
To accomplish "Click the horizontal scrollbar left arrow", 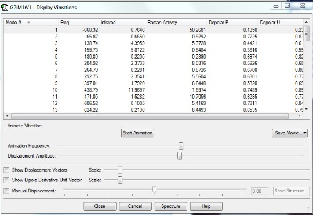I will 7,116.
